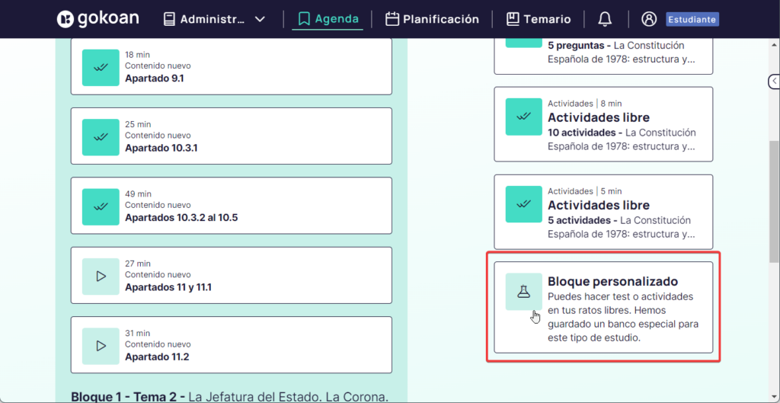Click check icon of 5 actividades card
The width and height of the screenshot is (780, 403).
tap(524, 204)
